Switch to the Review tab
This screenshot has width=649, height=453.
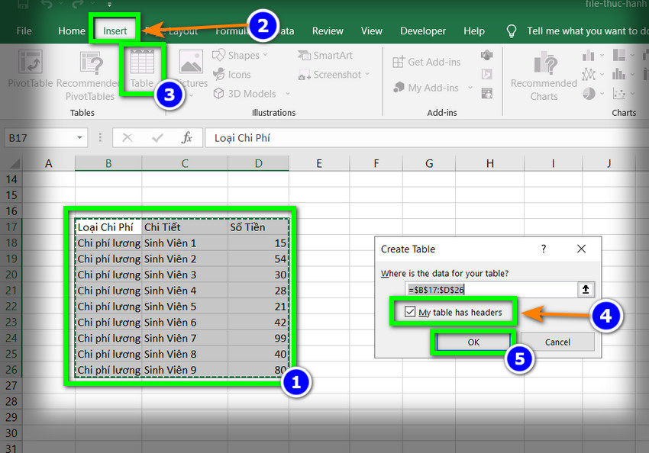pos(328,31)
